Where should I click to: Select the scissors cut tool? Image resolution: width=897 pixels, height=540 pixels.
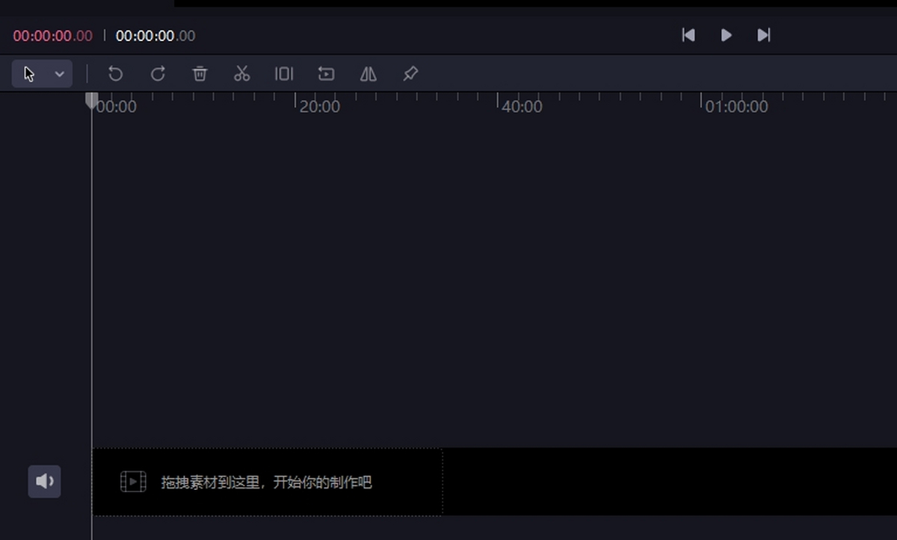[241, 74]
